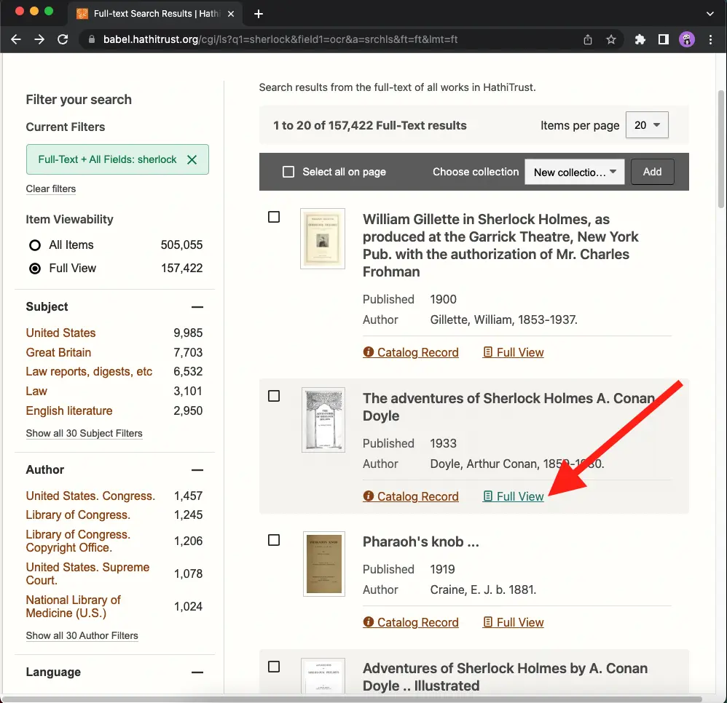Show all 30 Author Filters

tap(82, 636)
